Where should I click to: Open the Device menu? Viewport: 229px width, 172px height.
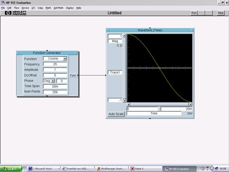click(x=25, y=8)
